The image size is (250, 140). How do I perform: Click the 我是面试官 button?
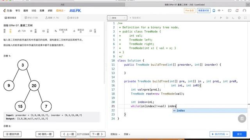click(x=204, y=10)
